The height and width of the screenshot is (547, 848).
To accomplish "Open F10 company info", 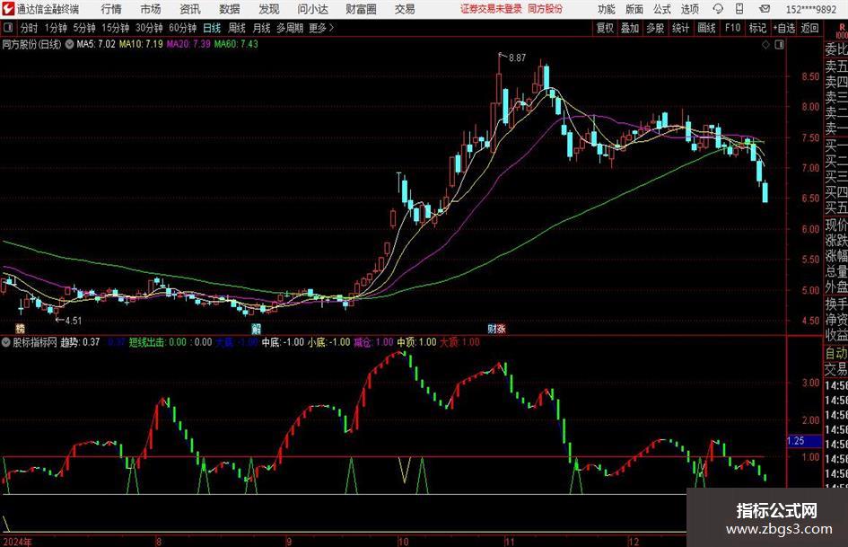I will [733, 28].
